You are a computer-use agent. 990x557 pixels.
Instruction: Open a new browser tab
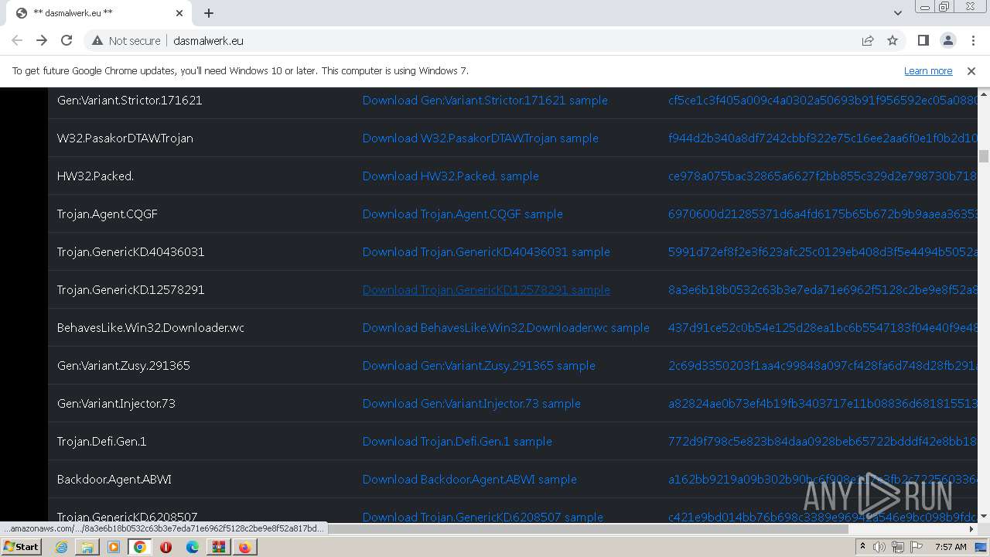coord(209,13)
